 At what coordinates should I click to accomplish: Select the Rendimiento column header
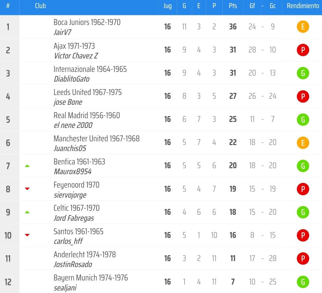coord(303,6)
